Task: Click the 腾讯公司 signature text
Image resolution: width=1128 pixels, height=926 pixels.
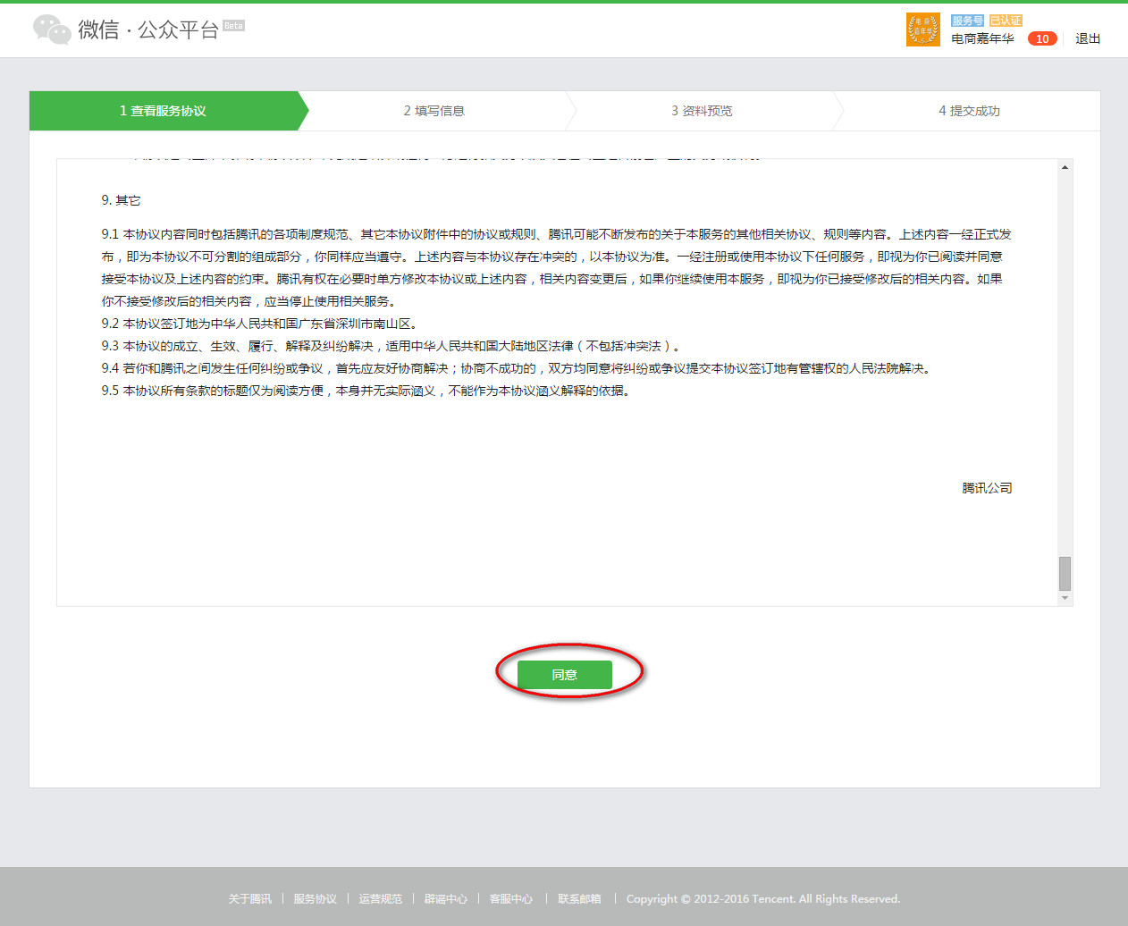Action: [987, 488]
